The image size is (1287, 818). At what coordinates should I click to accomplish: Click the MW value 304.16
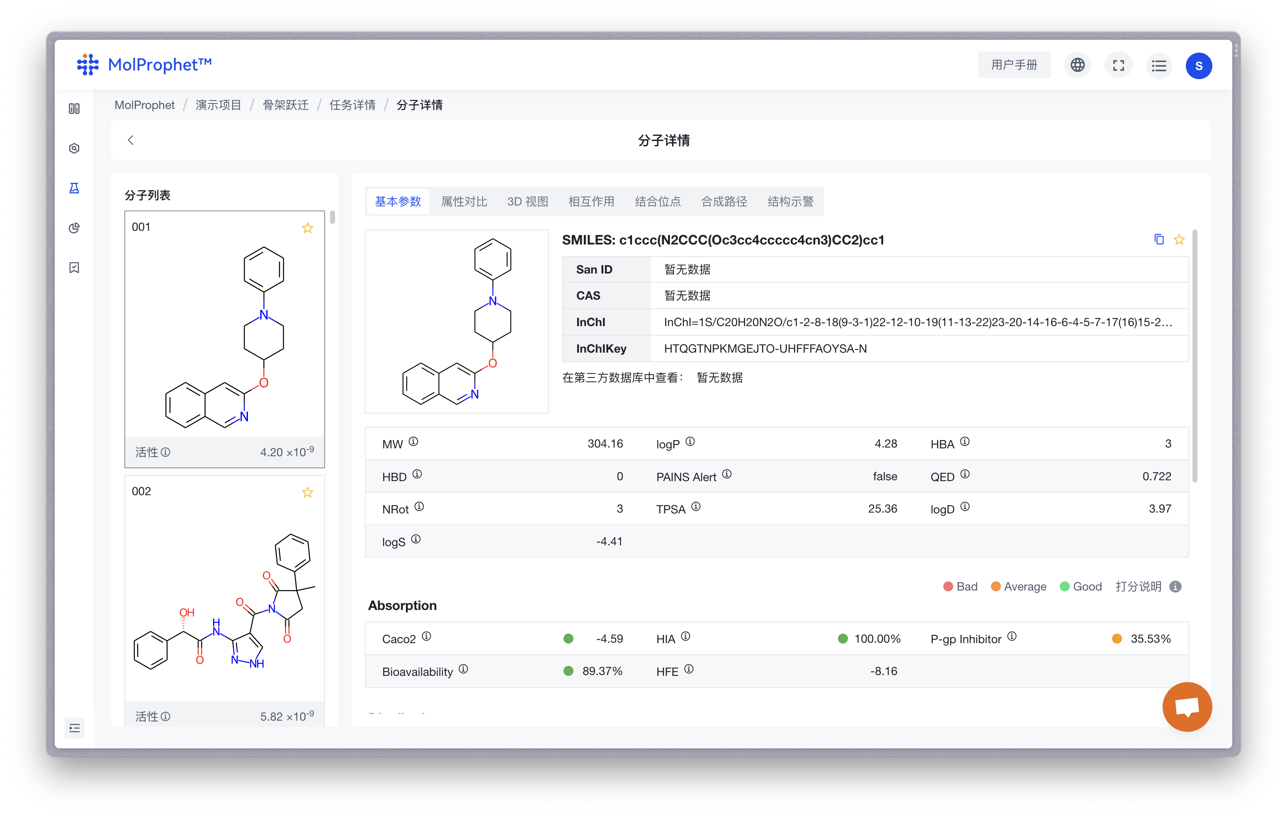[x=605, y=444]
